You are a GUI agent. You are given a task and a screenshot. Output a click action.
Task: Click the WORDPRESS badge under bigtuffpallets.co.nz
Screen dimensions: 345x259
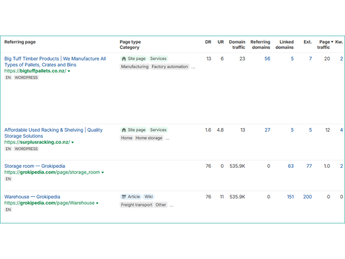(x=26, y=77)
